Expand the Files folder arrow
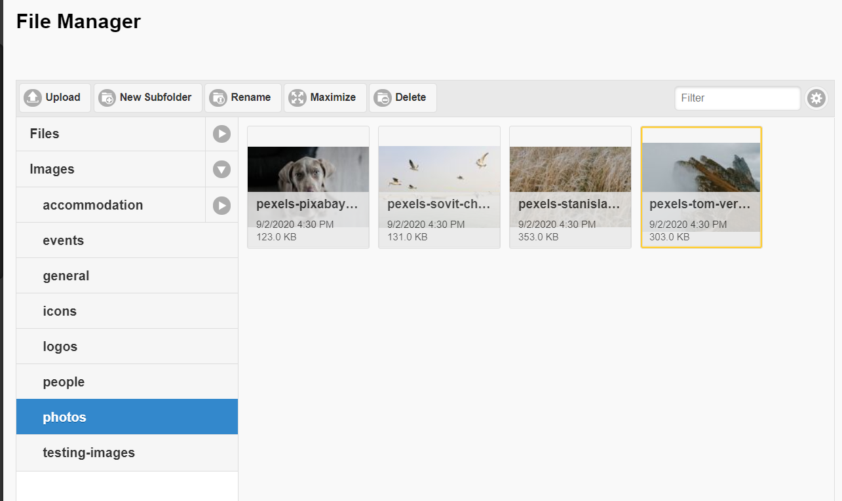 (x=221, y=134)
